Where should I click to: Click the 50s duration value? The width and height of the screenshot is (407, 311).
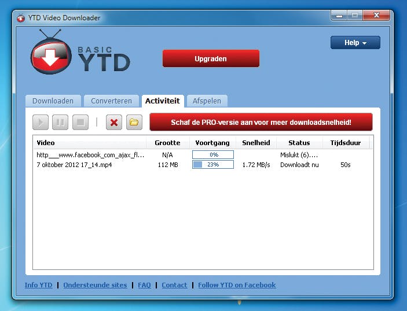346,165
